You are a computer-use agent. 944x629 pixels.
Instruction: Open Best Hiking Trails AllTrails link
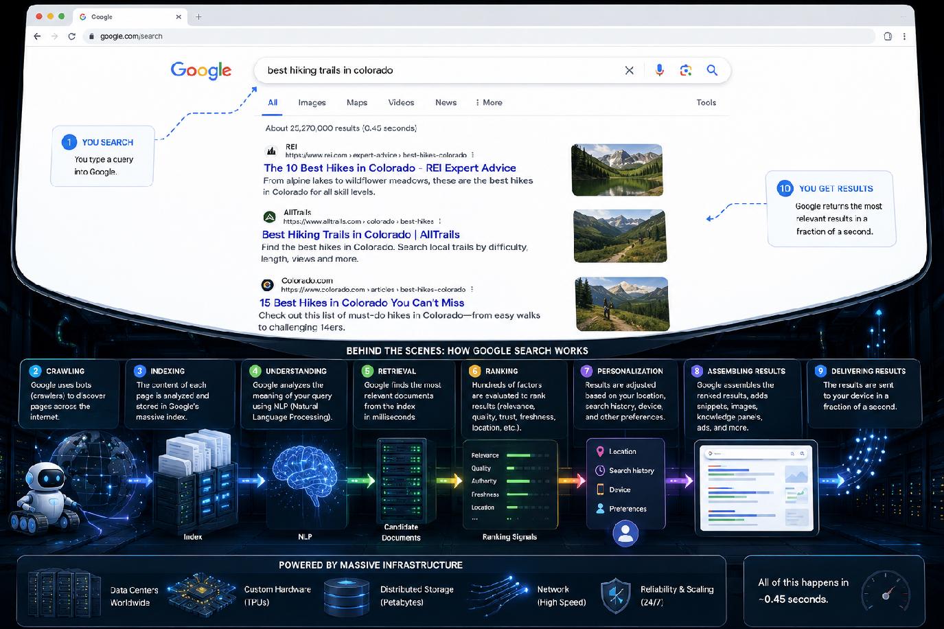[361, 234]
